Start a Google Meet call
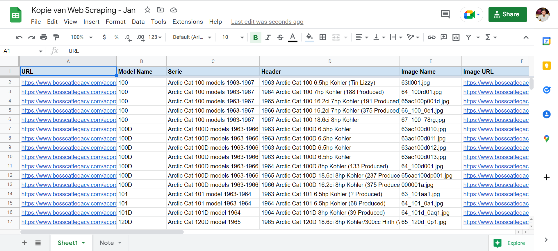This screenshot has width=558, height=251. tap(471, 14)
